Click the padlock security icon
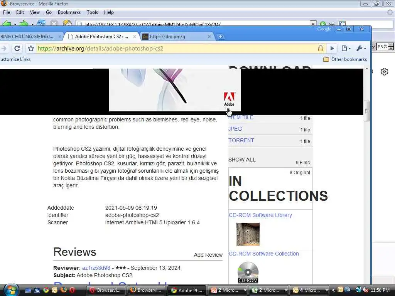This screenshot has height=296, width=395. 321,48
